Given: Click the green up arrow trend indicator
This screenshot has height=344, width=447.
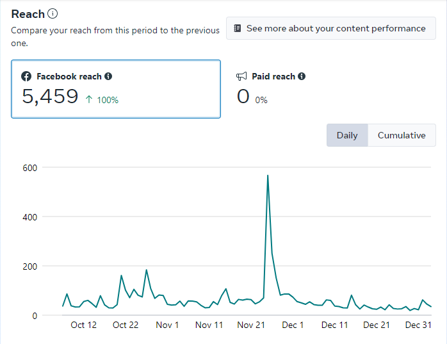Looking at the screenshot, I should pyautogui.click(x=90, y=99).
